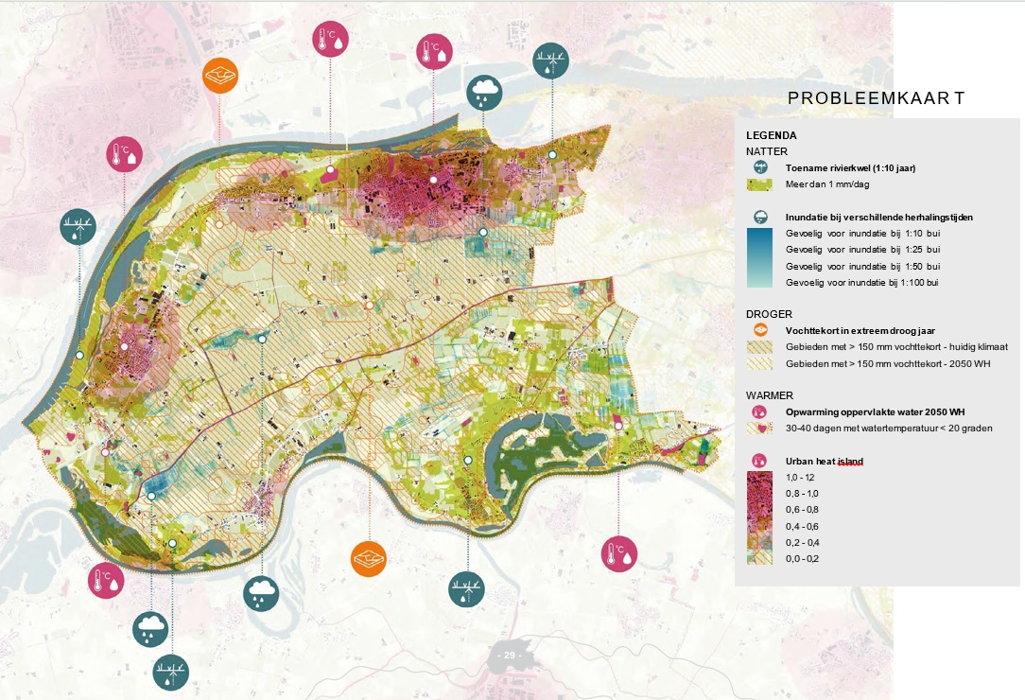This screenshot has height=700, width=1025.
Task: Select the pink legend icon beside Urban heat island
Action: coord(759,461)
